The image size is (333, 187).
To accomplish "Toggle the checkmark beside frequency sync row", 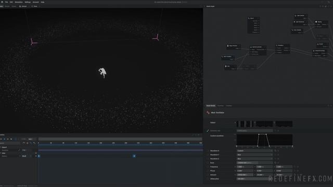I will [x=208, y=131].
